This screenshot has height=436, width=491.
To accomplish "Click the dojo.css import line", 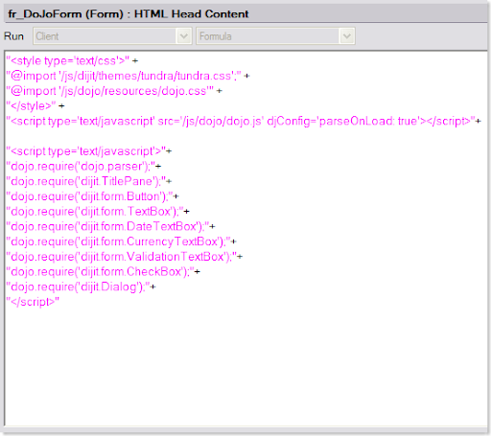I will tap(114, 91).
